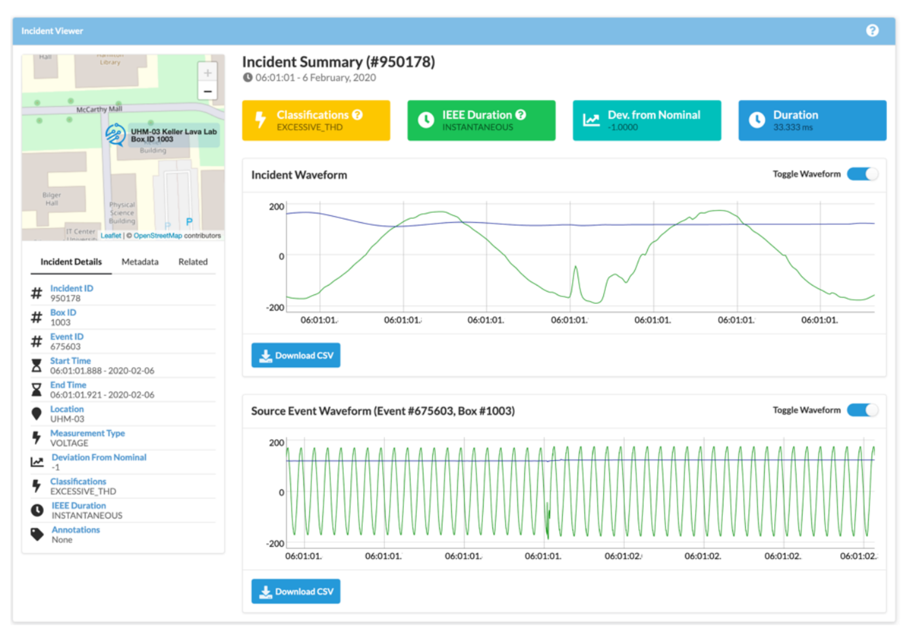Download CSV for Incident Waveform

pyautogui.click(x=296, y=355)
